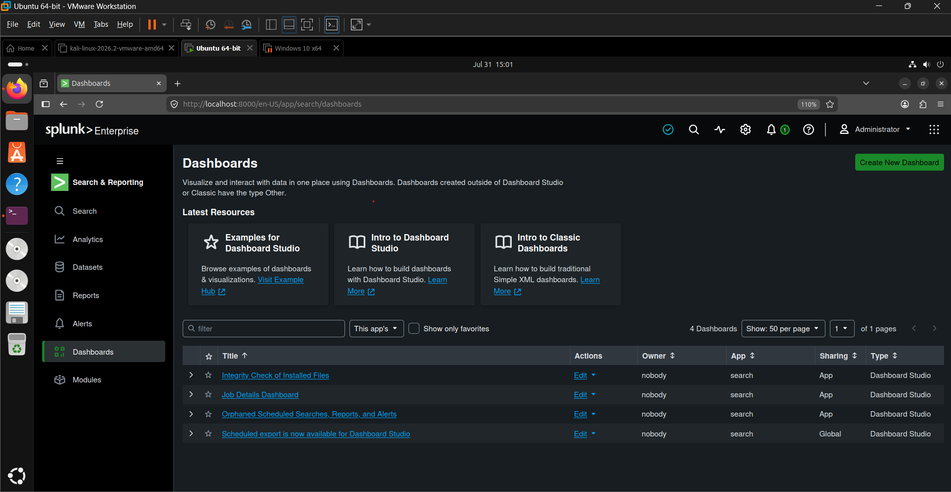
Task: Switch to Windows 10 x64 VM tab
Action: tap(298, 48)
